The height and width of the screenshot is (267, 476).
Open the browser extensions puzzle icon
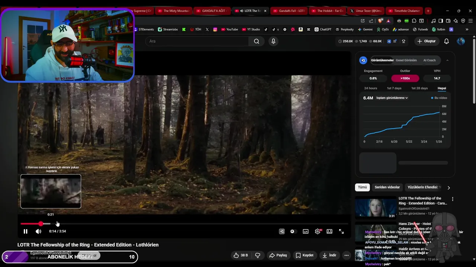click(x=414, y=21)
